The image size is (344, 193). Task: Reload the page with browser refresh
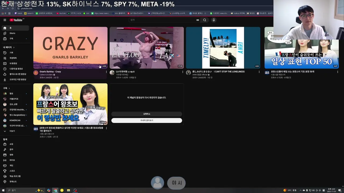click(x=12, y=8)
